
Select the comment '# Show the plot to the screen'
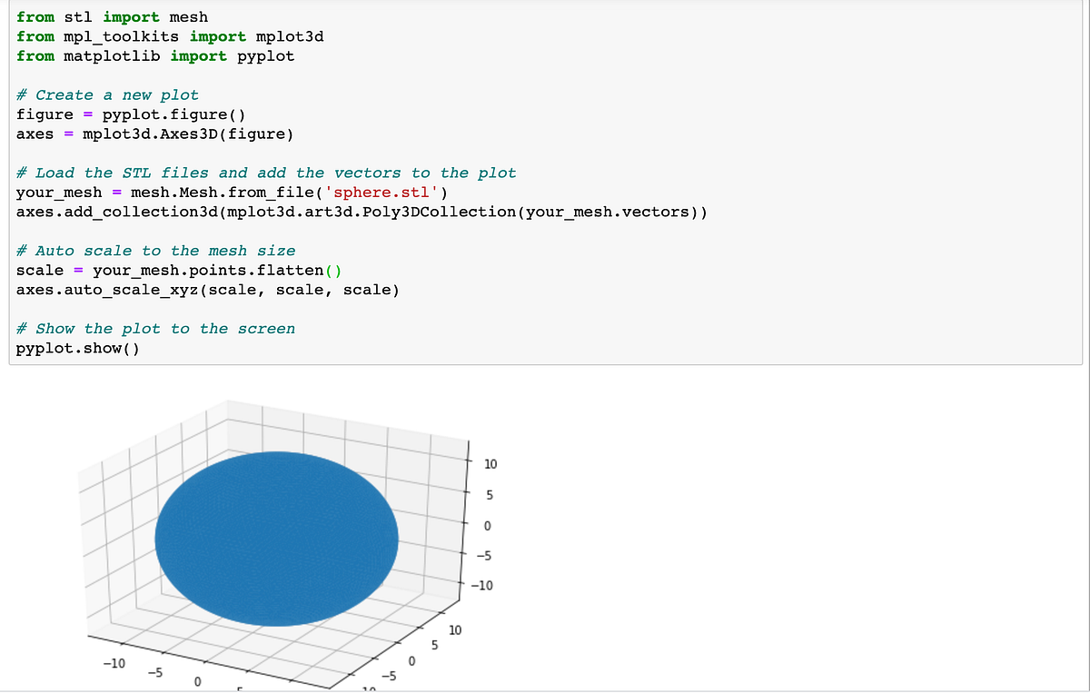click(155, 328)
